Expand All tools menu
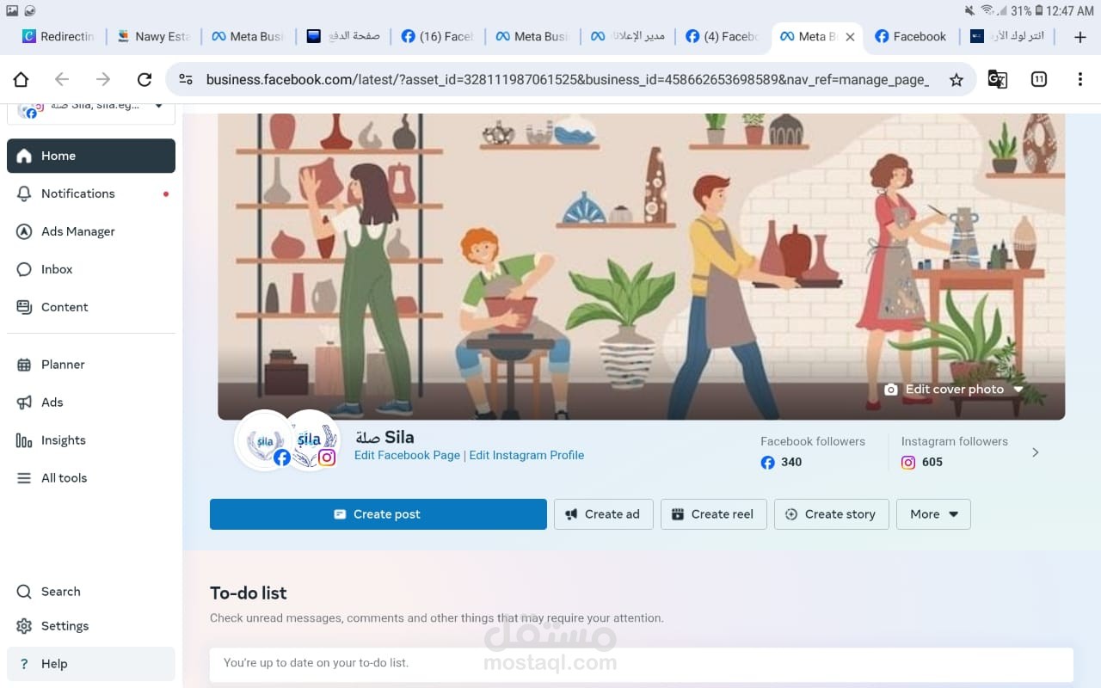The image size is (1101, 688). coord(91,478)
